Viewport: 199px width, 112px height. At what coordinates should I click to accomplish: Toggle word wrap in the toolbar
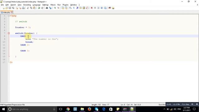point(71,8)
